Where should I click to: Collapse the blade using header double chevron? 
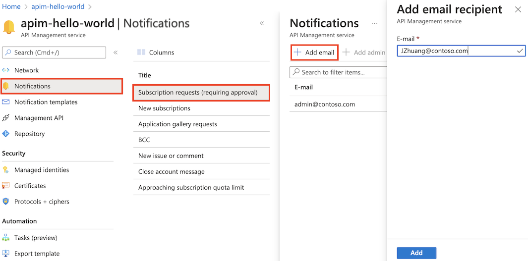point(262,23)
